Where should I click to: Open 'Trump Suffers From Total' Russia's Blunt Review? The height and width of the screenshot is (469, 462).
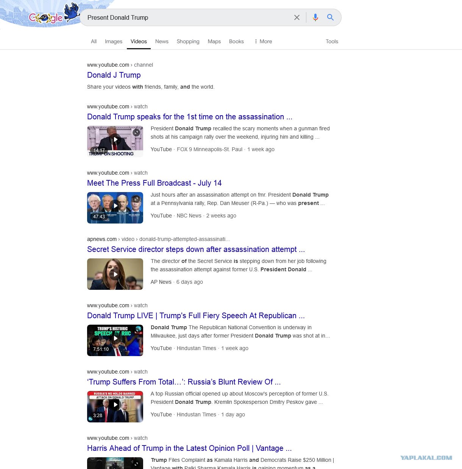(184, 382)
